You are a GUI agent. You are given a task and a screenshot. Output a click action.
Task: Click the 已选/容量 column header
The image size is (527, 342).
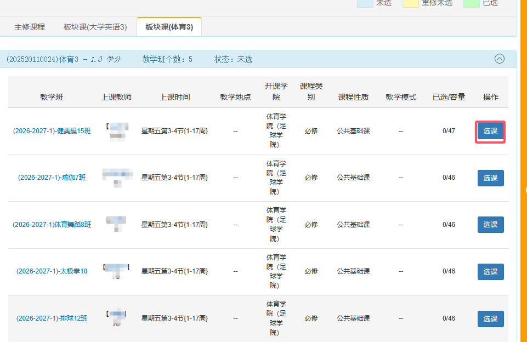pos(449,97)
